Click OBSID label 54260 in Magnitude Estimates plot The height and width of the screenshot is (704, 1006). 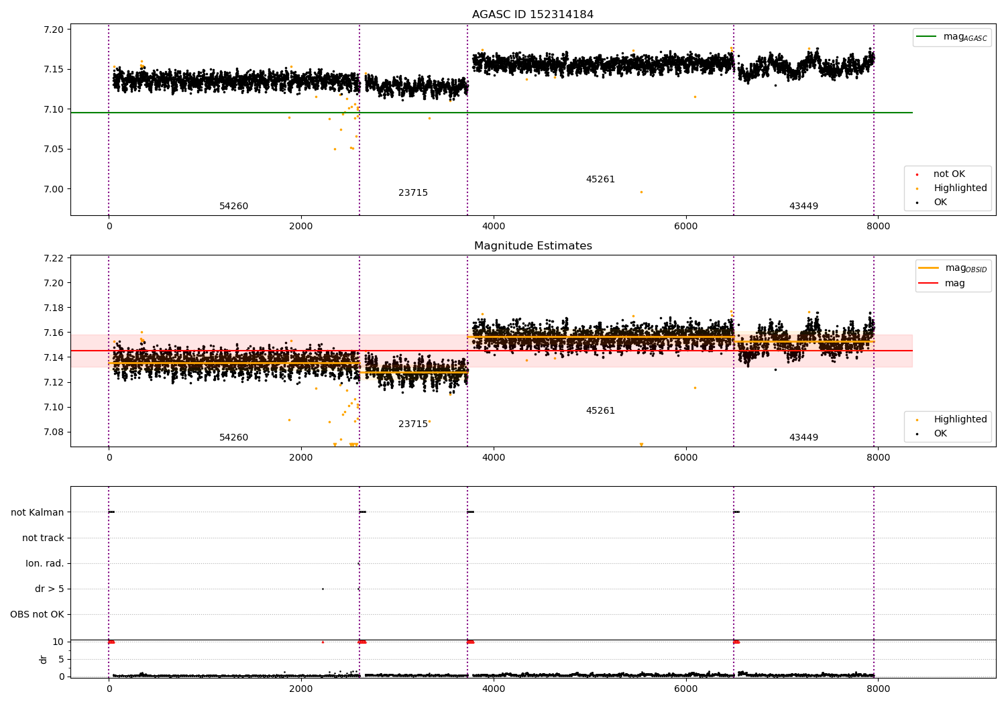click(233, 438)
